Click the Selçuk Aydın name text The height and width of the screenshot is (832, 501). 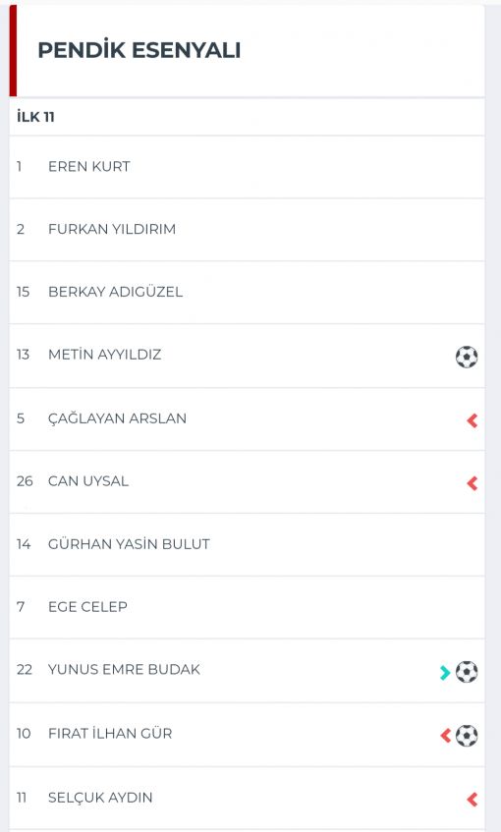pyautogui.click(x=100, y=798)
